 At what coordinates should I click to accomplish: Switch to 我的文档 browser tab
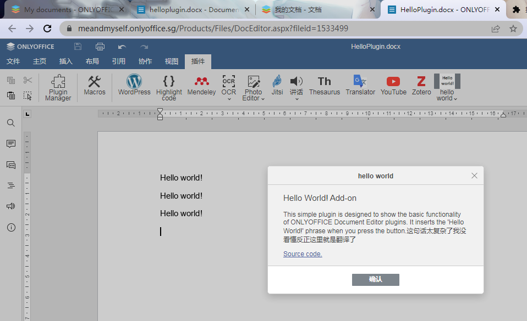click(317, 10)
